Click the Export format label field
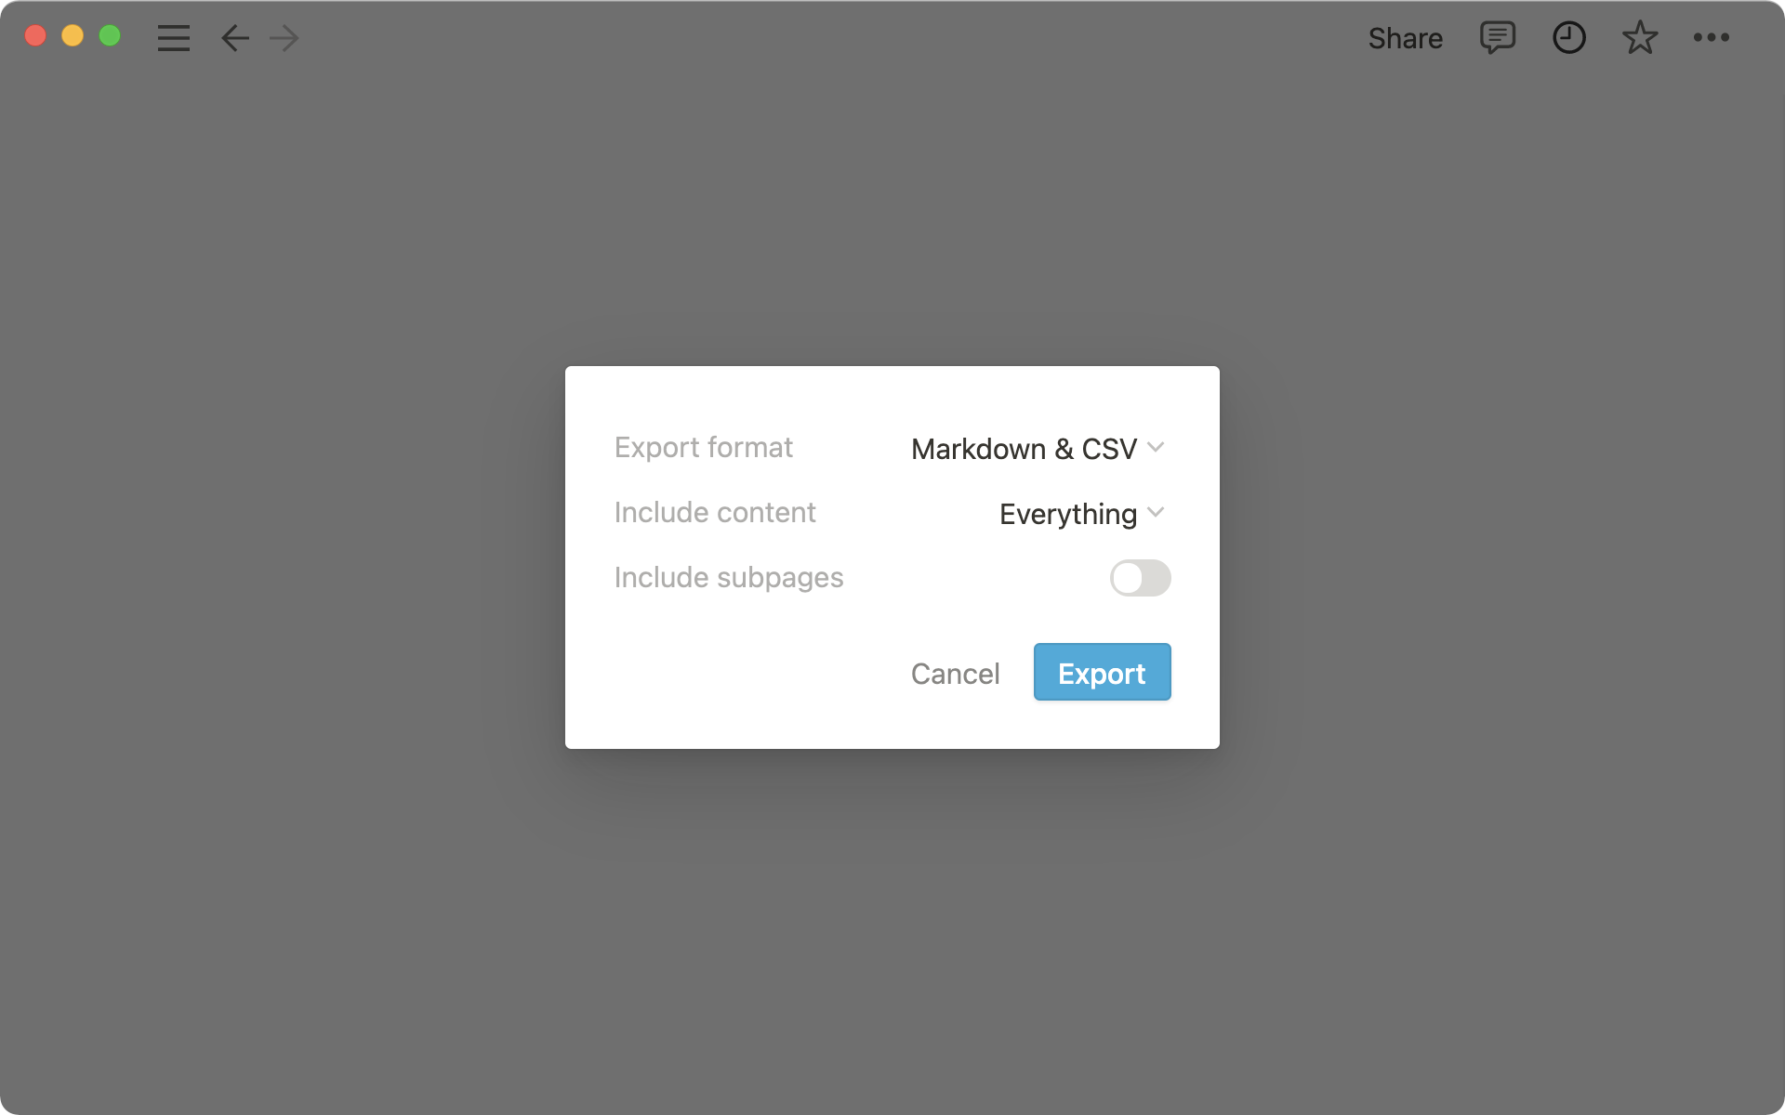1785x1115 pixels. (703, 447)
